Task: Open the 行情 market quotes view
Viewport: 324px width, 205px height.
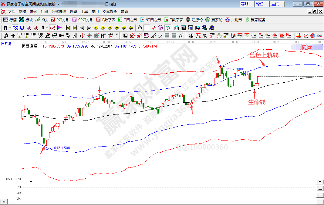Action: (x=10, y=20)
